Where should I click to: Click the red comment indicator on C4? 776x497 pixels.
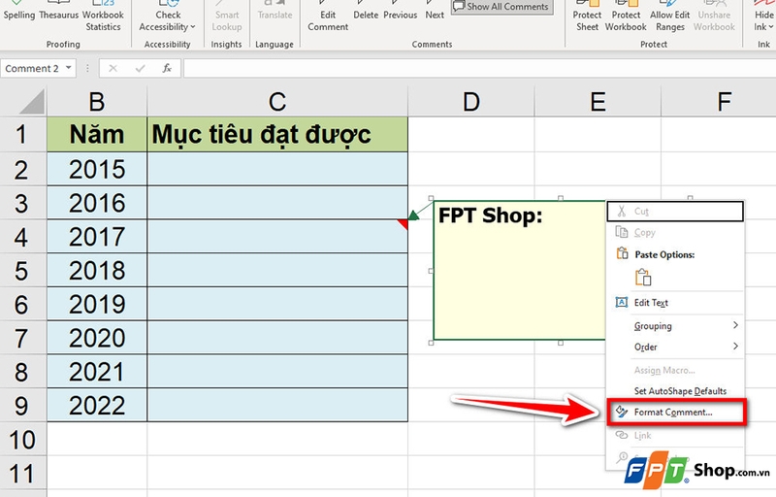[x=404, y=224]
